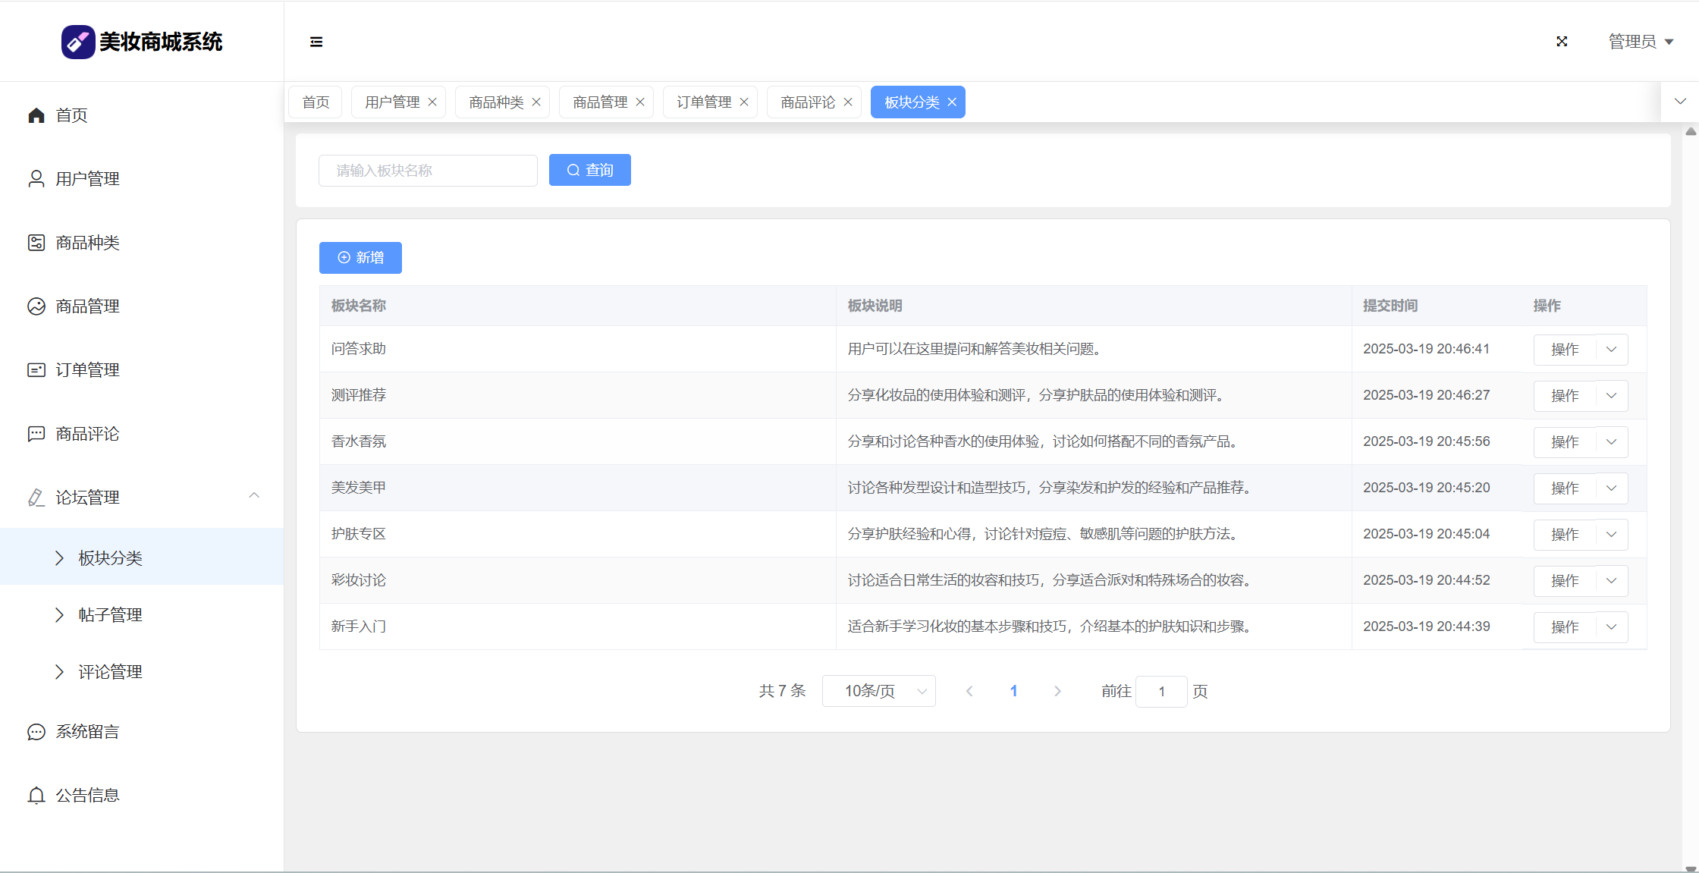
Task: Click the 公告信息 bell icon
Action: (36, 796)
